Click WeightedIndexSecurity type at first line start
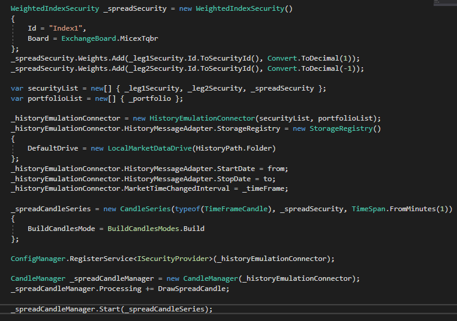The width and height of the screenshot is (457, 321). click(x=55, y=8)
